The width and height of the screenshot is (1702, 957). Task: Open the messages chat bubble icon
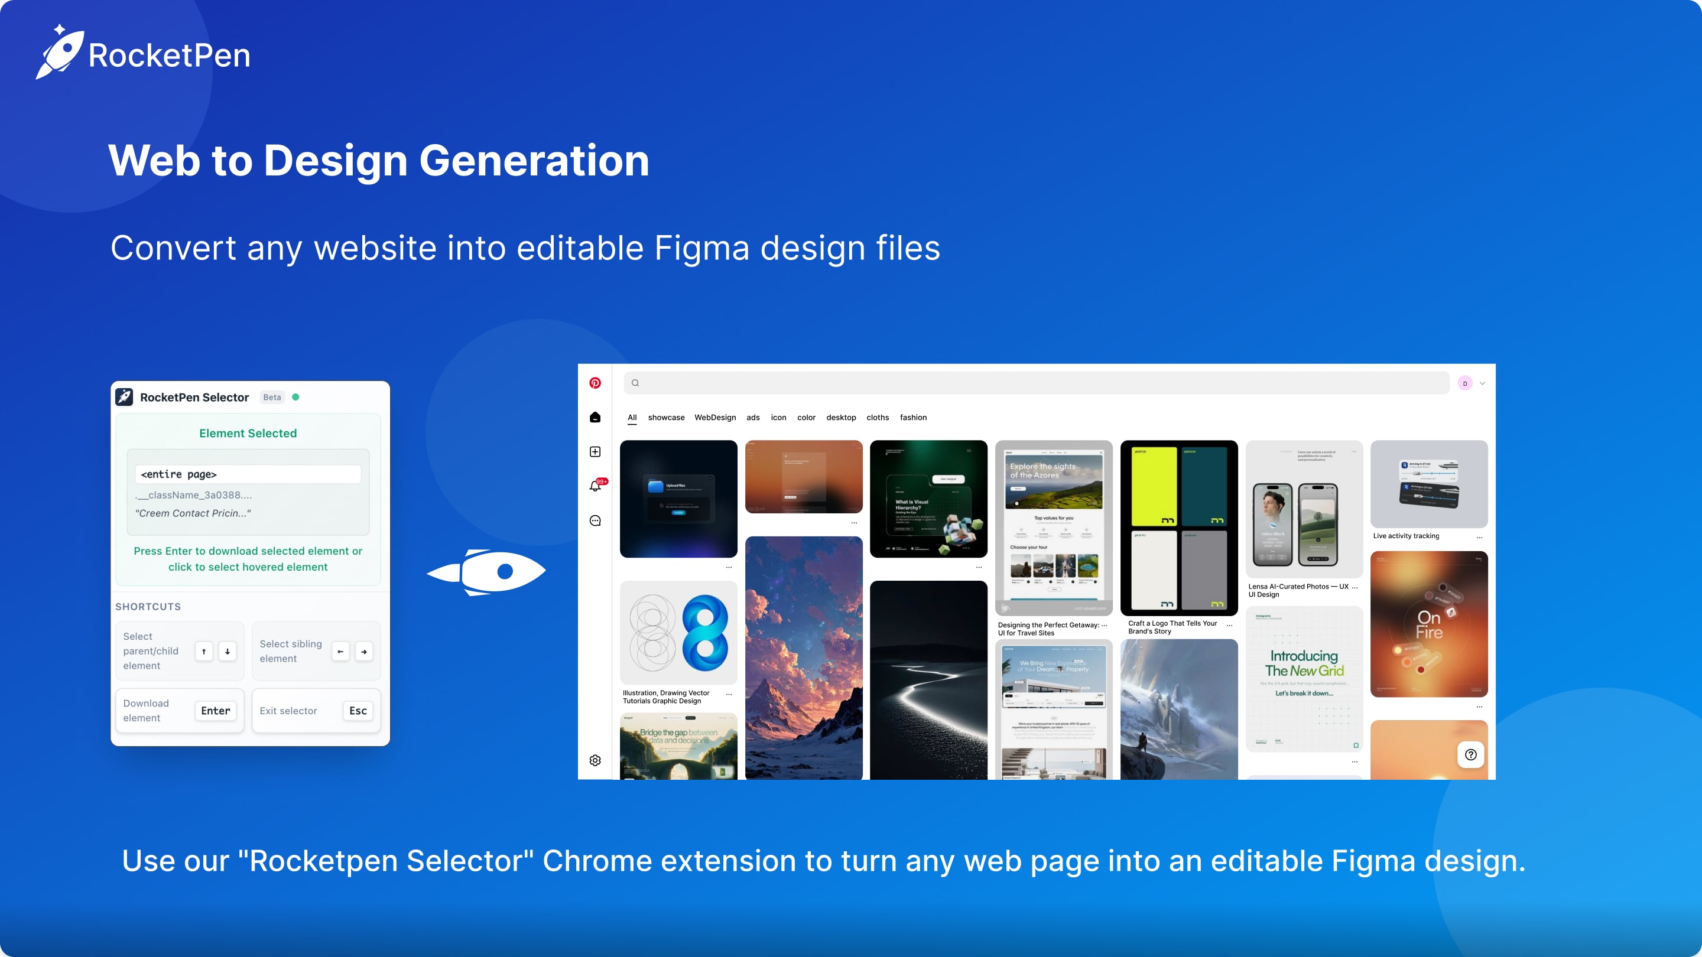(x=595, y=520)
